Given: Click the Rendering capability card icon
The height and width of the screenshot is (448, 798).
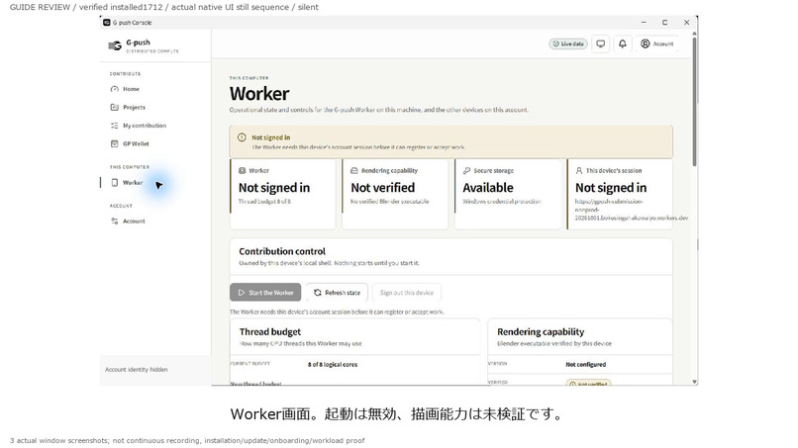Looking at the screenshot, I should tap(354, 171).
